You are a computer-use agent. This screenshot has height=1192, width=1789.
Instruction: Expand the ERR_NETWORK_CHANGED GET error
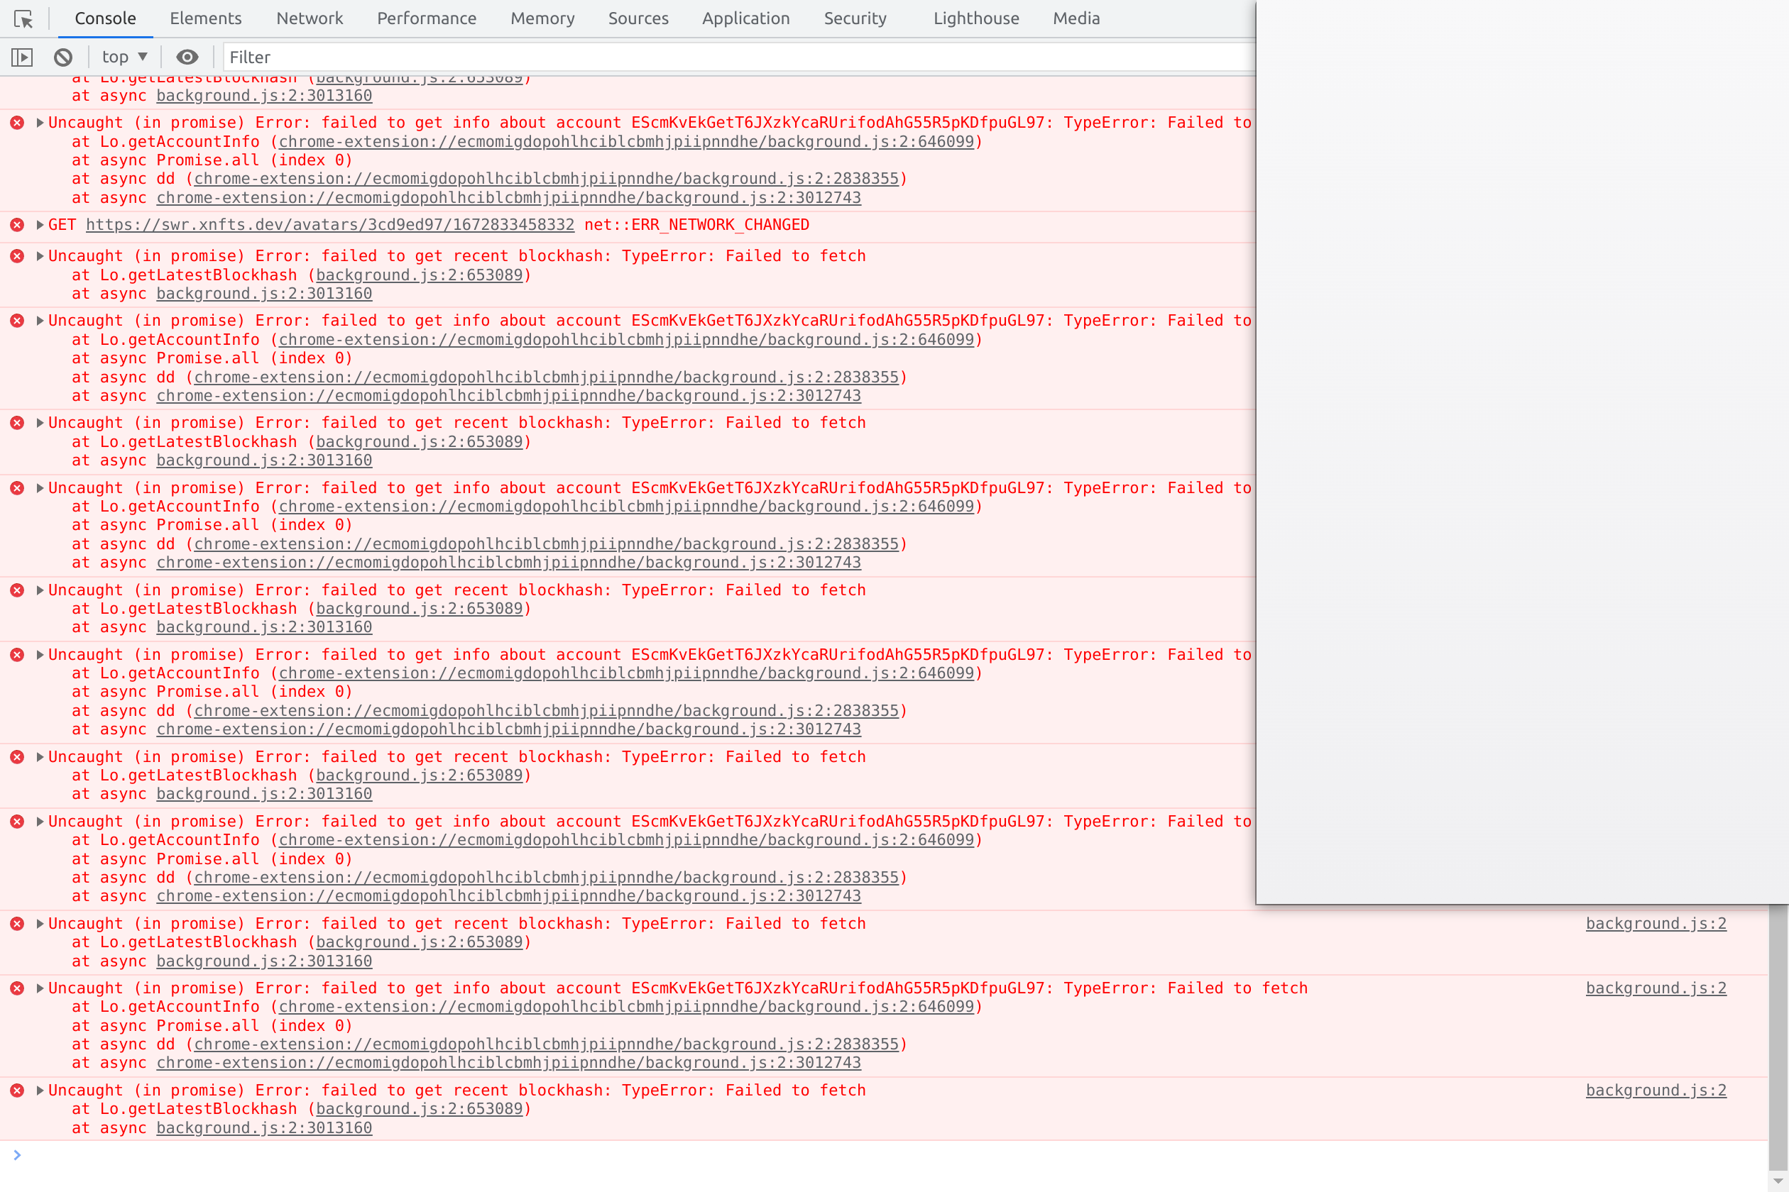click(x=38, y=224)
